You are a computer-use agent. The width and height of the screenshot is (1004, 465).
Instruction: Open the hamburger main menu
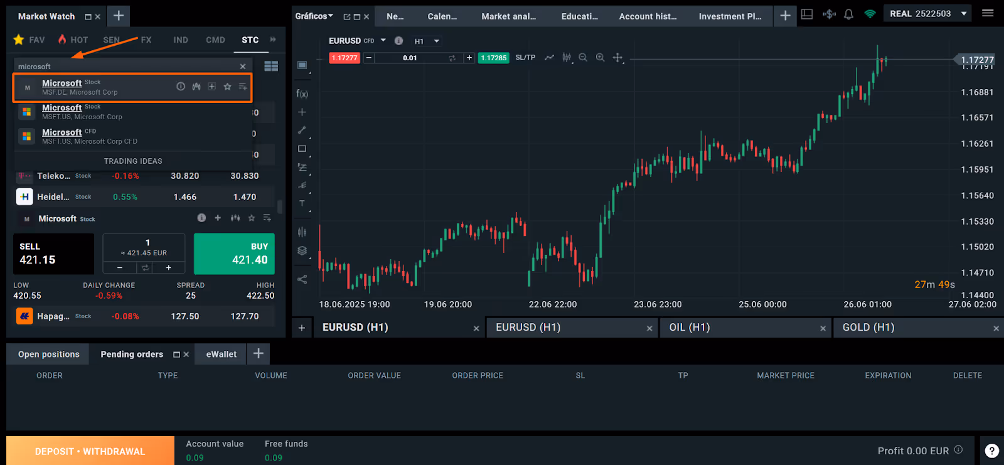tap(988, 13)
